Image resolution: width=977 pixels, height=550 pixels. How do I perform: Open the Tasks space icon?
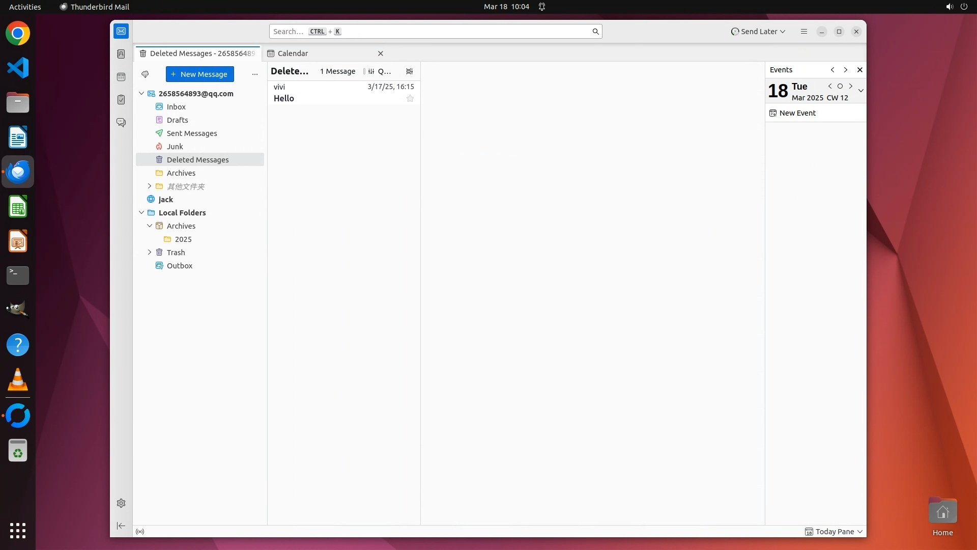point(121,100)
